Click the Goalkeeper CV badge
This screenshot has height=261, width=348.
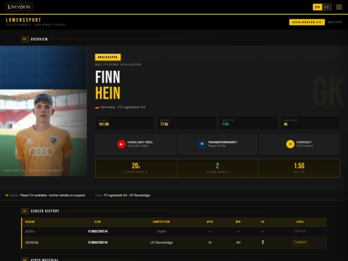[x=307, y=22]
